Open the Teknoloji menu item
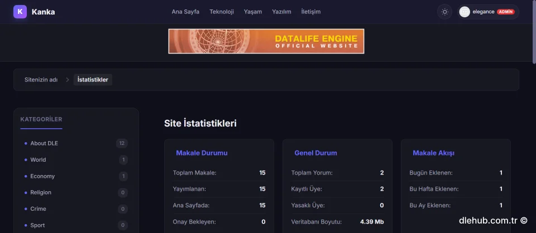 [222, 12]
